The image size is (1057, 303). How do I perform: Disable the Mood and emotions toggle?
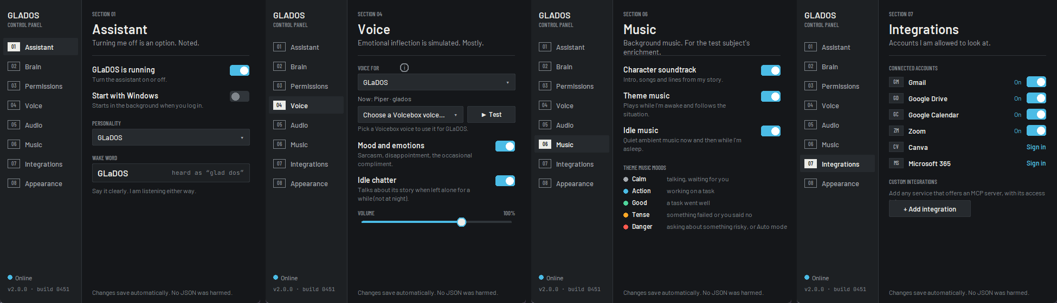pos(505,146)
